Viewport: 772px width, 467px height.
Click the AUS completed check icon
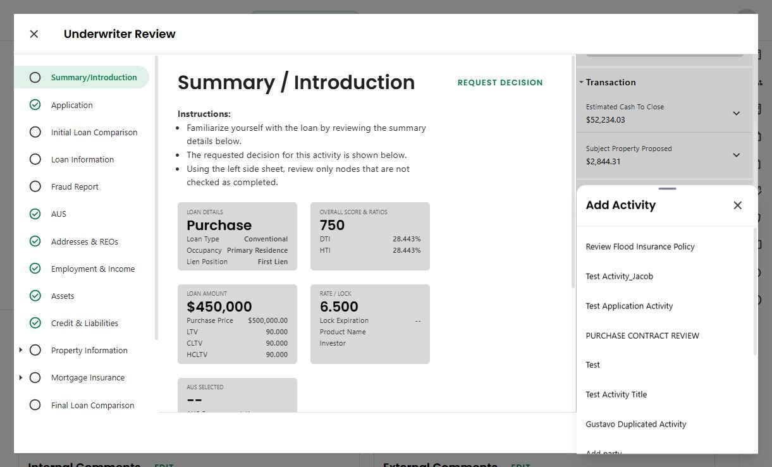click(x=35, y=214)
